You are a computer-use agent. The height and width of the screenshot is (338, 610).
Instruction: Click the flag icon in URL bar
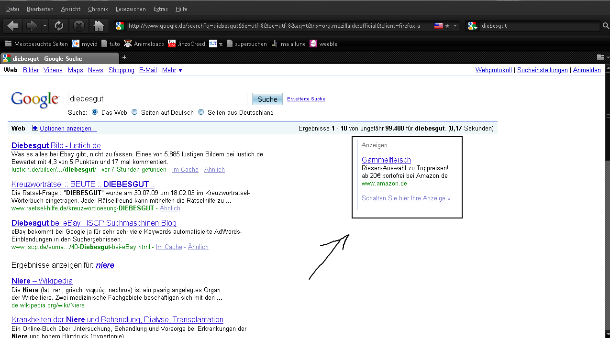pos(438,26)
